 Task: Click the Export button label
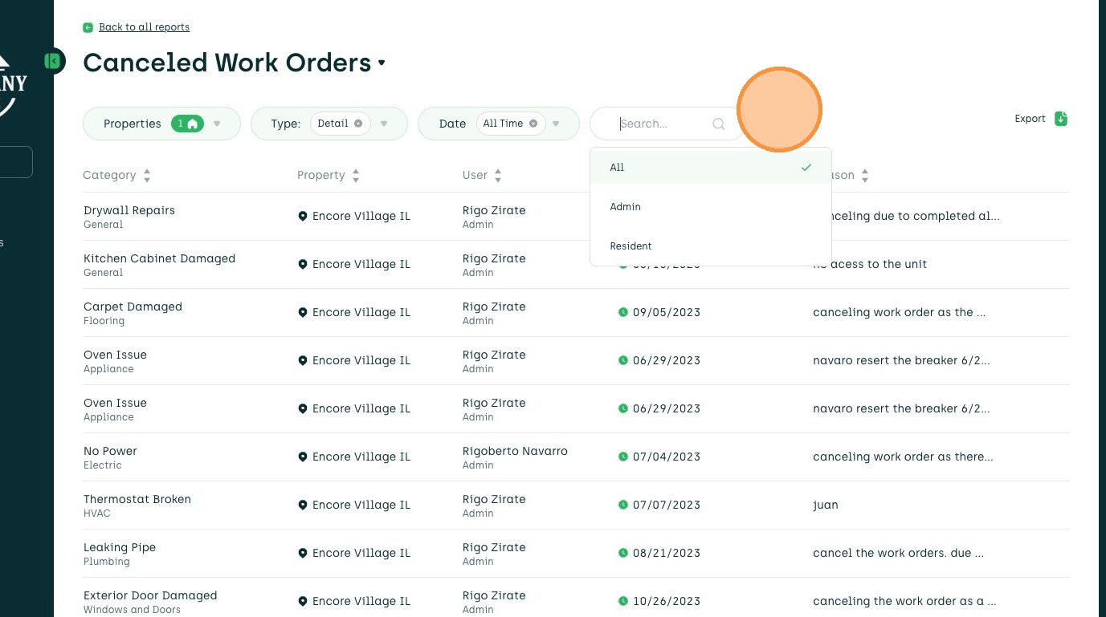(x=1030, y=119)
